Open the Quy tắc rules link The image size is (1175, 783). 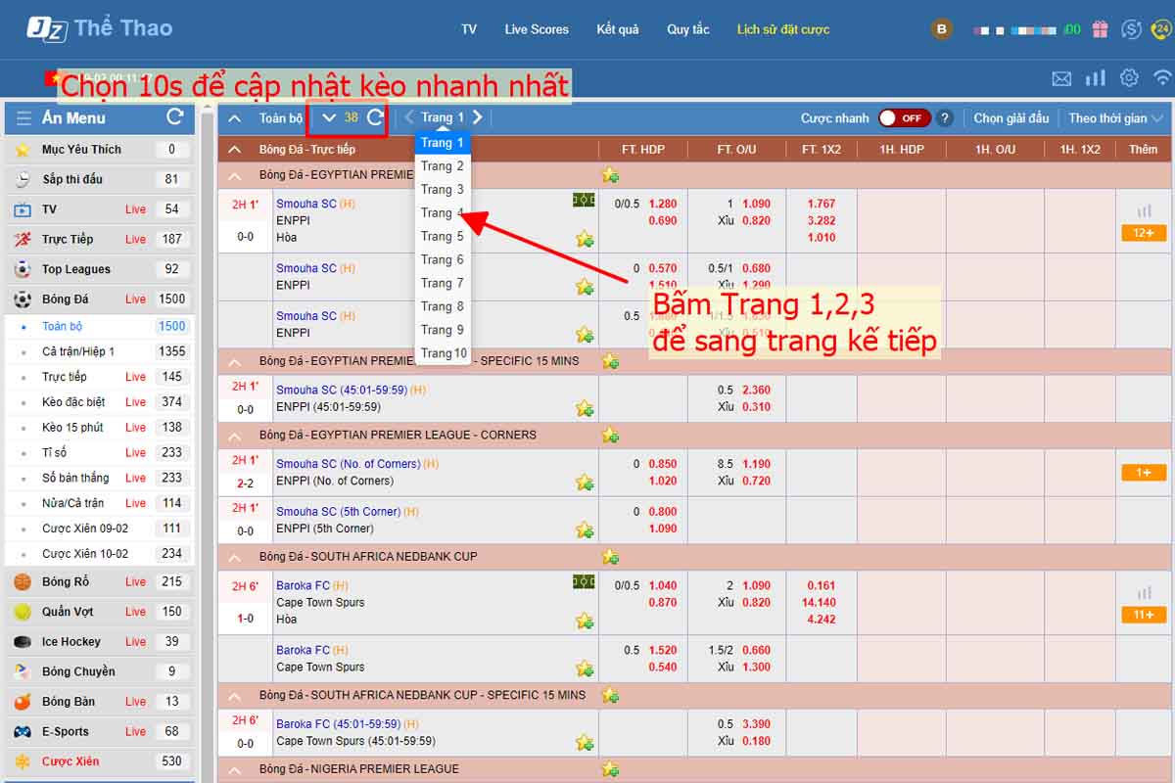click(x=688, y=29)
